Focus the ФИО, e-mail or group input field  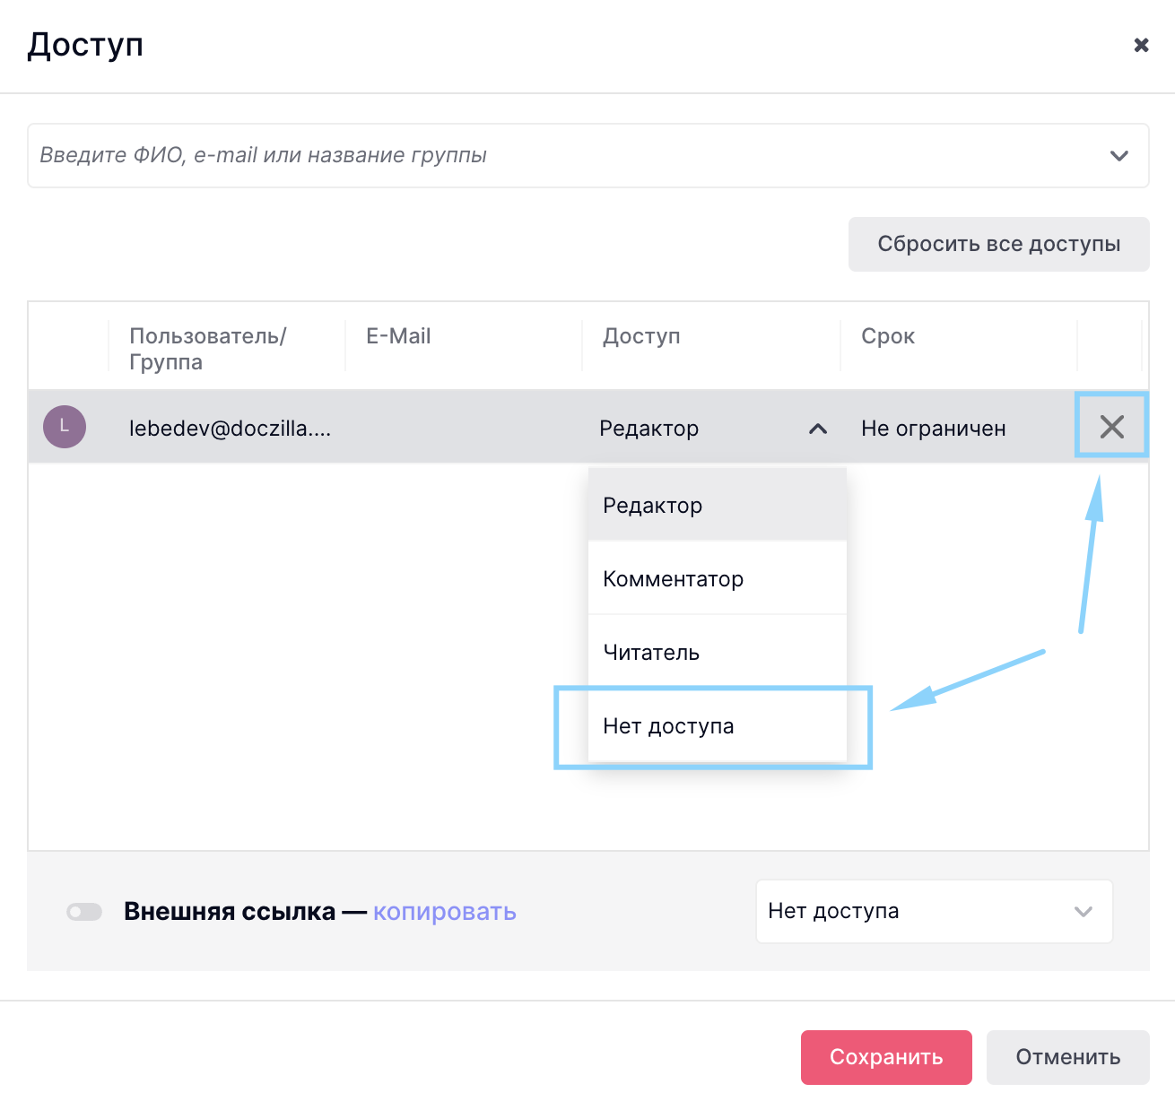tap(556, 156)
